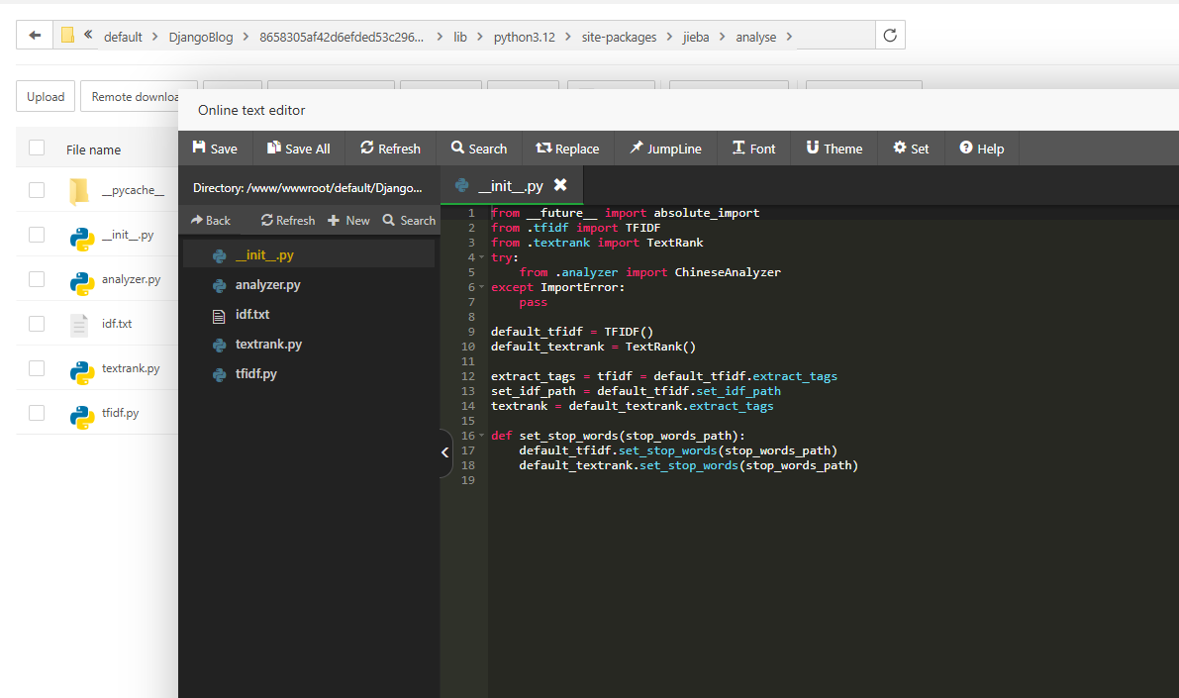Screen dimensions: 1179x698
Task: Fold the try block at line 4
Action: pos(482,257)
